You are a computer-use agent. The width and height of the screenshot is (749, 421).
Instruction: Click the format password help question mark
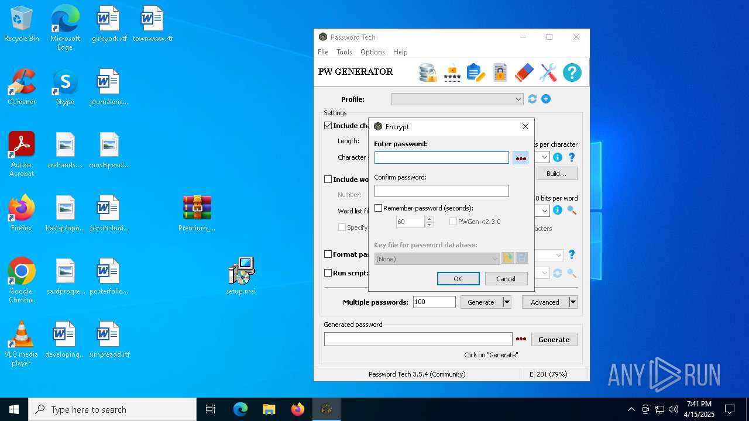tap(572, 255)
